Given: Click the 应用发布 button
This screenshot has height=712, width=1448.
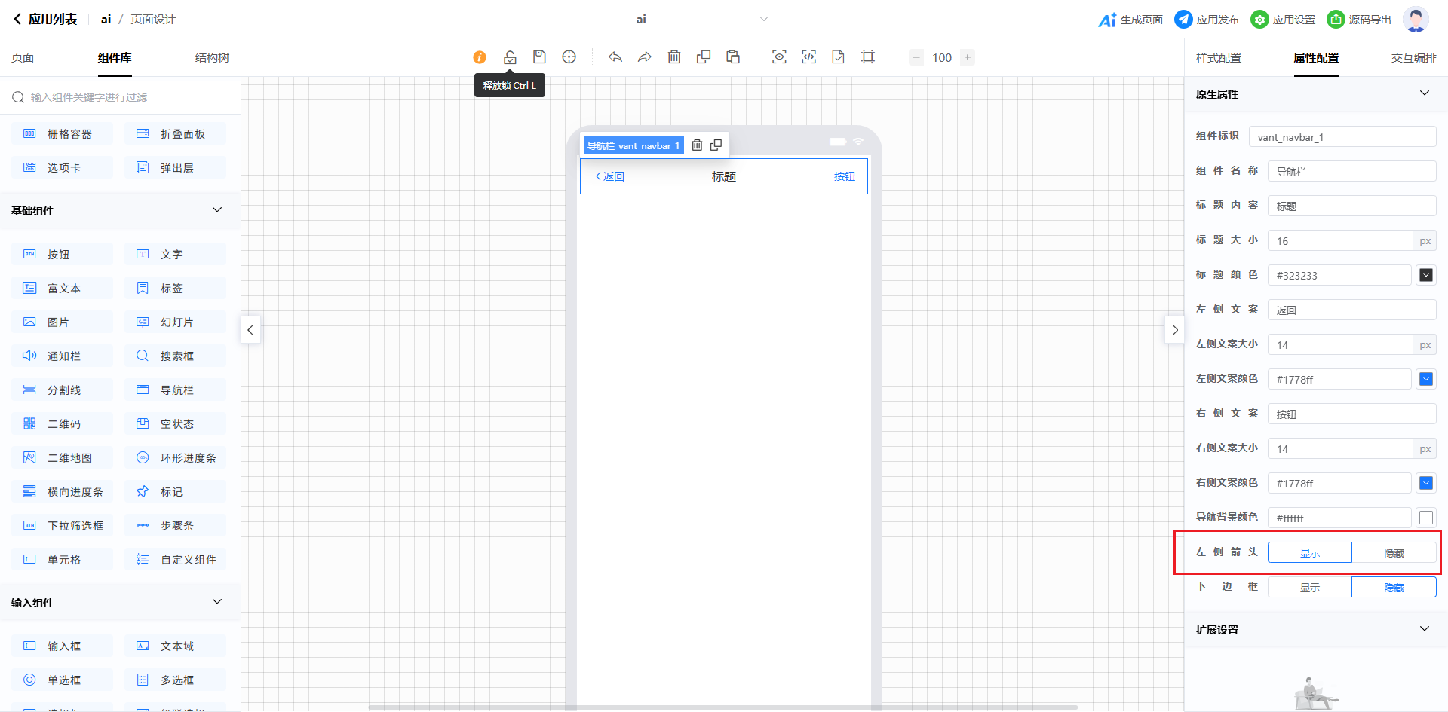Looking at the screenshot, I should pos(1207,20).
